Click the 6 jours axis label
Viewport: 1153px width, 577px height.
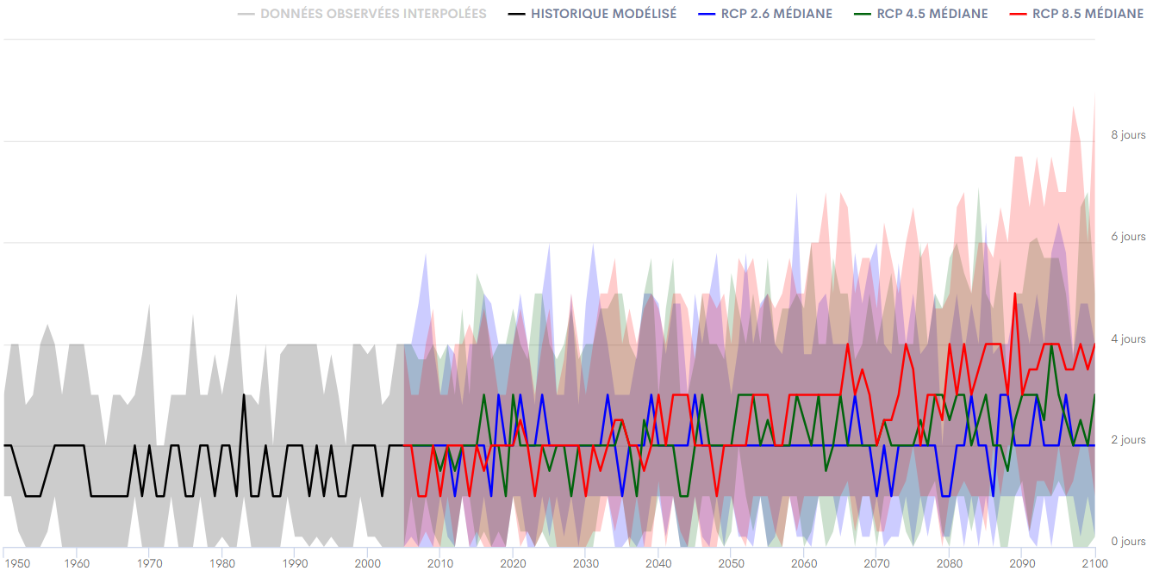coord(1128,237)
